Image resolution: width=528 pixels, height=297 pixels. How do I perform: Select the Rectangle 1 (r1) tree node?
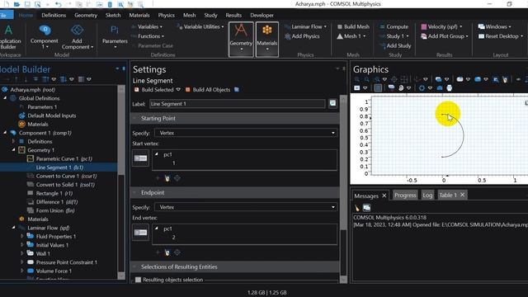[54, 193]
